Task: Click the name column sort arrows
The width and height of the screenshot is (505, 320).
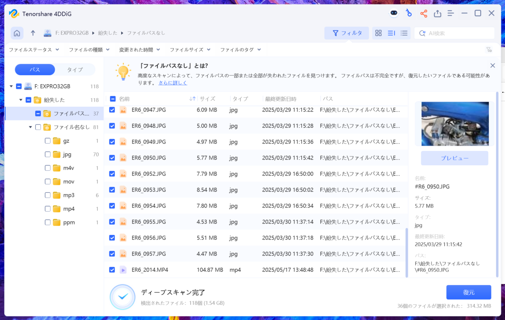Action: 192,99
